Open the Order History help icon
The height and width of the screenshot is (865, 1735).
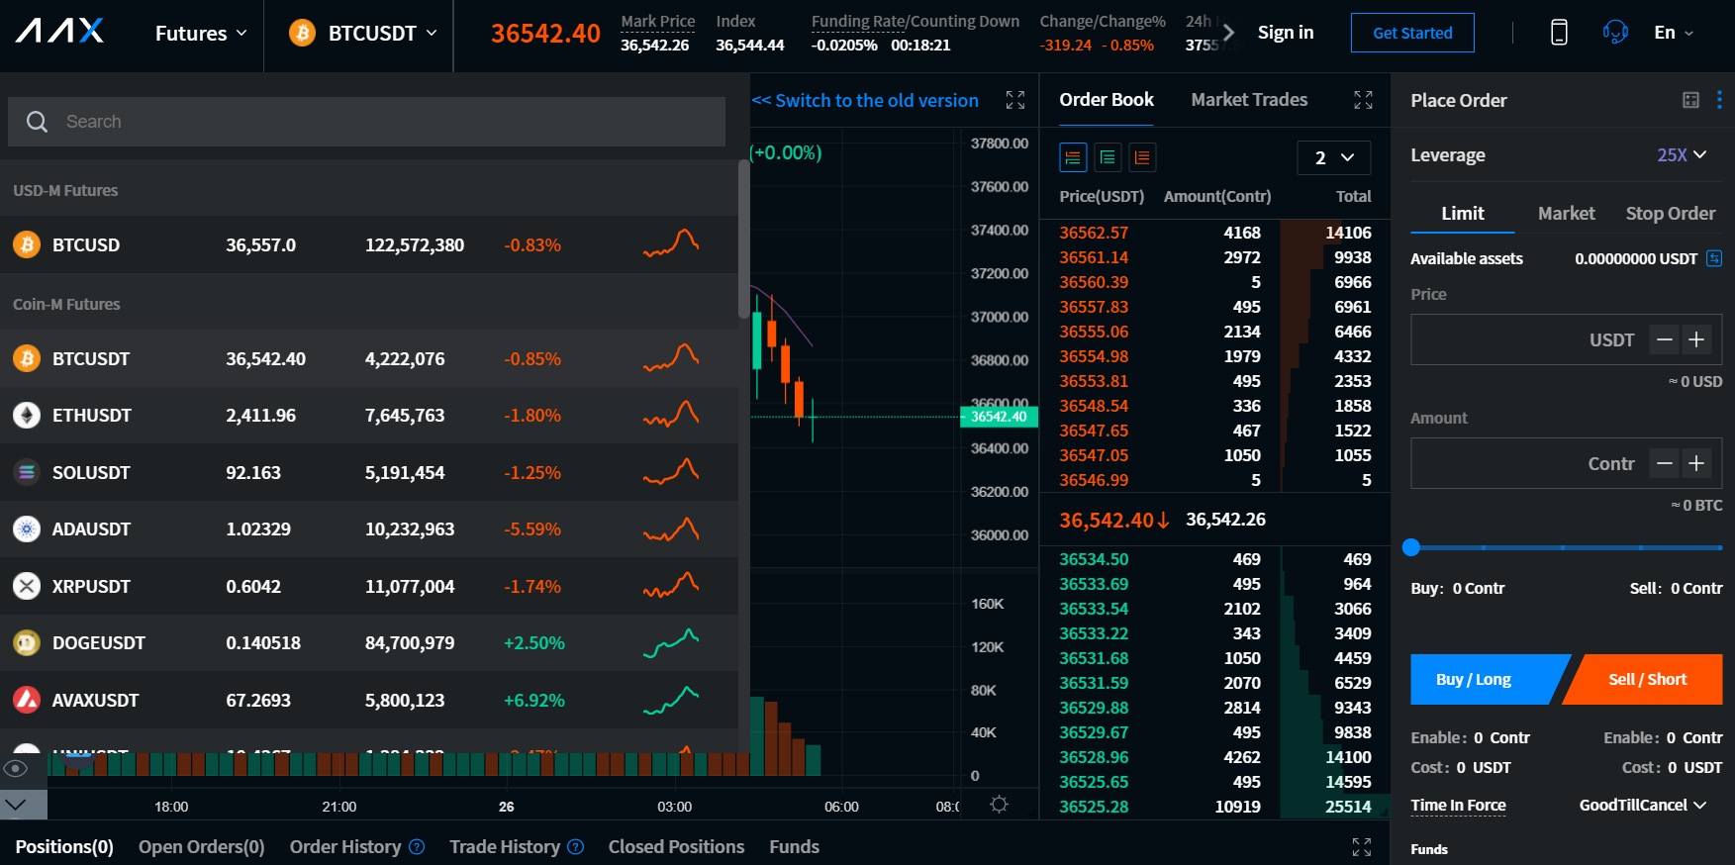tap(417, 847)
